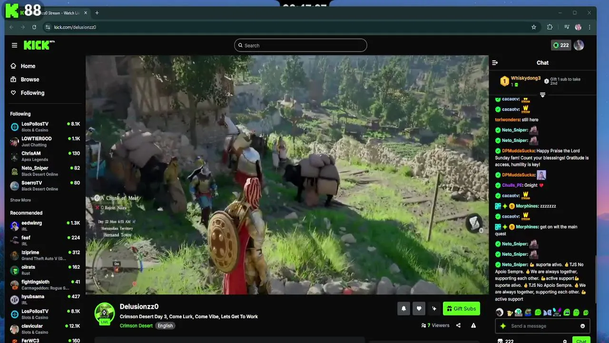Click the English language tag
This screenshot has width=609, height=343.
tap(165, 326)
